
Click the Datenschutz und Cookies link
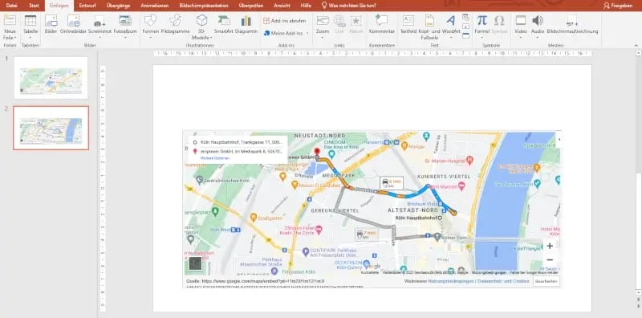[503, 282]
